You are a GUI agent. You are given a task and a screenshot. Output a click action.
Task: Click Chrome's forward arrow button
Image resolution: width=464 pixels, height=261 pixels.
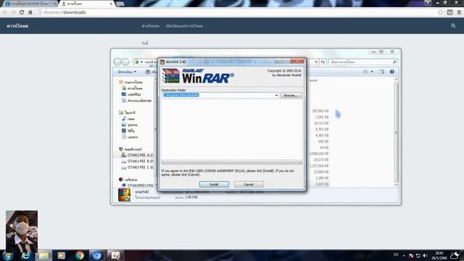13,12
